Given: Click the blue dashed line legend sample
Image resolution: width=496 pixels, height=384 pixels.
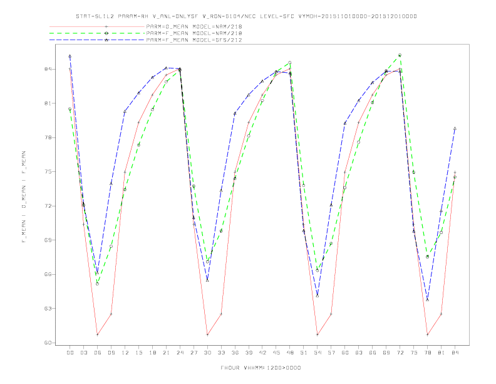Looking at the screenshot, I should point(97,40).
